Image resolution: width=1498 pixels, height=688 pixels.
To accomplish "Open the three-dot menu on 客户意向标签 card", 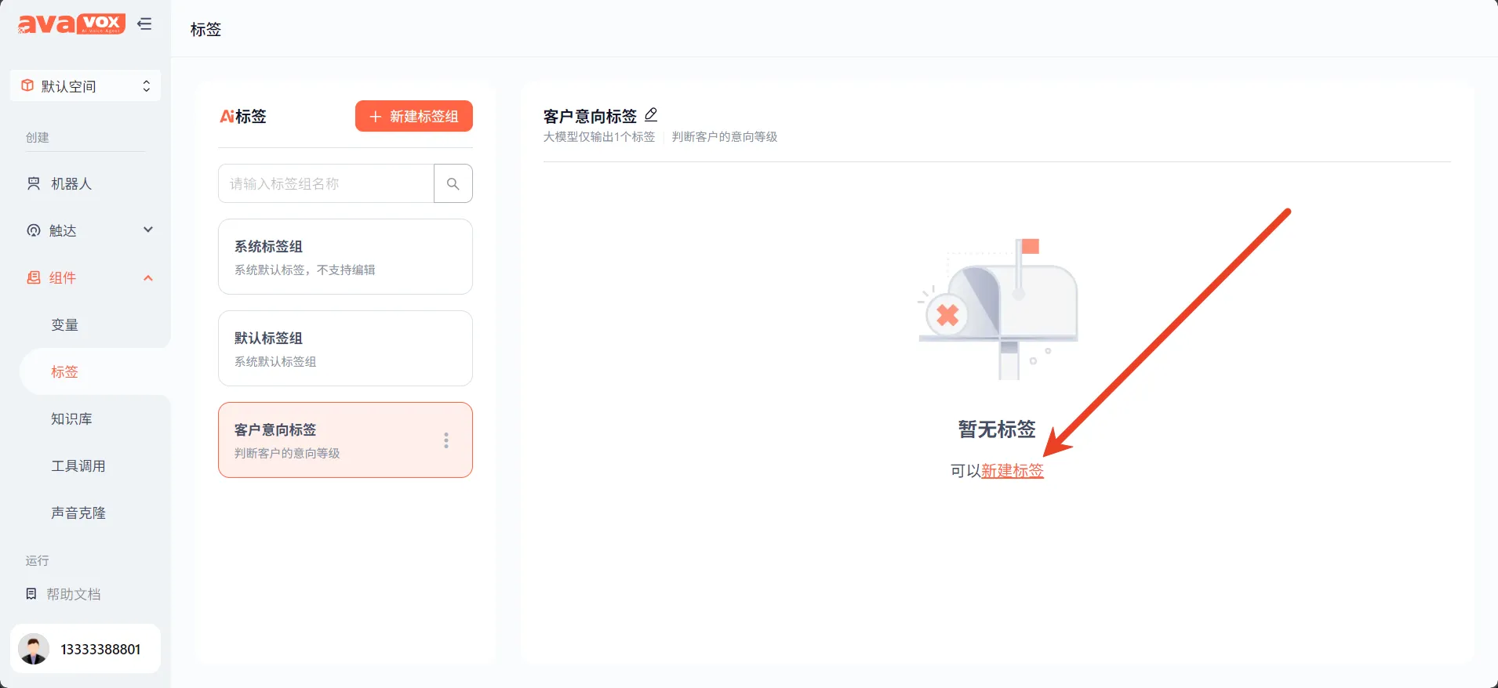I will (445, 440).
